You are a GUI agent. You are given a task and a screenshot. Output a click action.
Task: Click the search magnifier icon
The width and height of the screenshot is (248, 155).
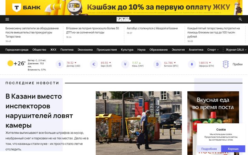tap(240, 19)
